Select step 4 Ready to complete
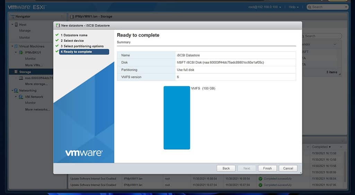 (84, 52)
